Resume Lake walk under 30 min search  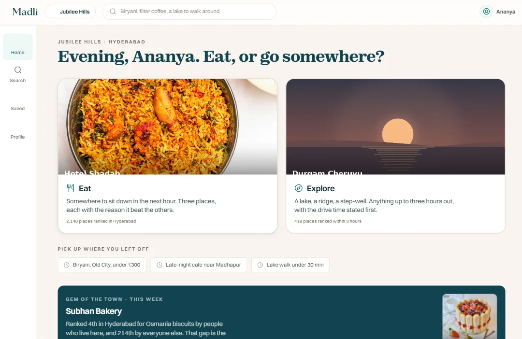[290, 265]
